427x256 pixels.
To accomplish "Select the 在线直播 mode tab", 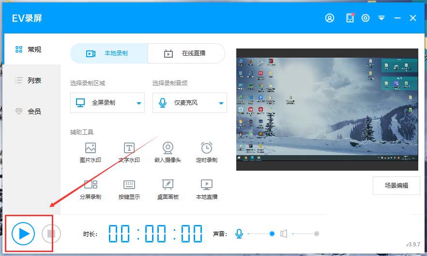I will [186, 53].
